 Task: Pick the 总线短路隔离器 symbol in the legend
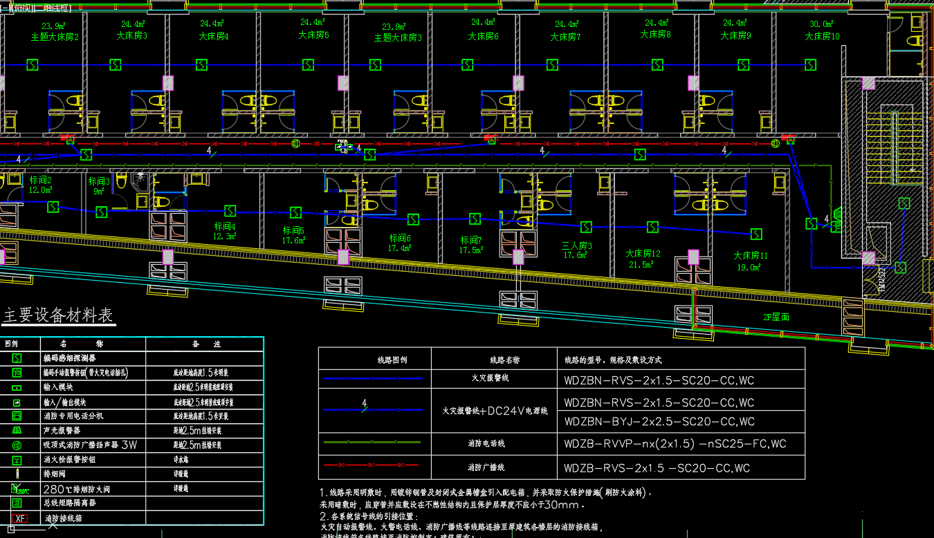(x=17, y=503)
